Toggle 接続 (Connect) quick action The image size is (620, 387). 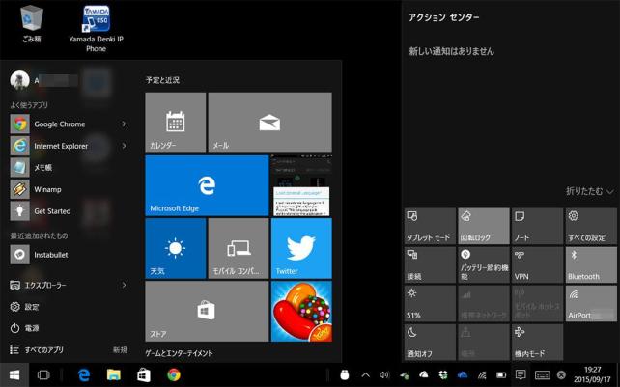pos(430,264)
